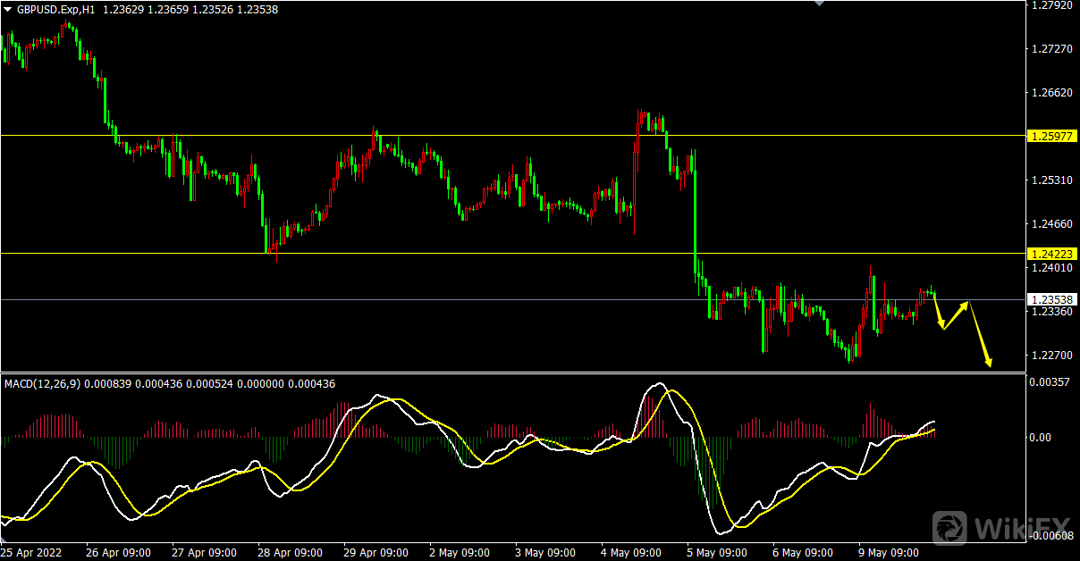Click the yellow 1.24223 price level tag
1080x561 pixels.
1051,254
